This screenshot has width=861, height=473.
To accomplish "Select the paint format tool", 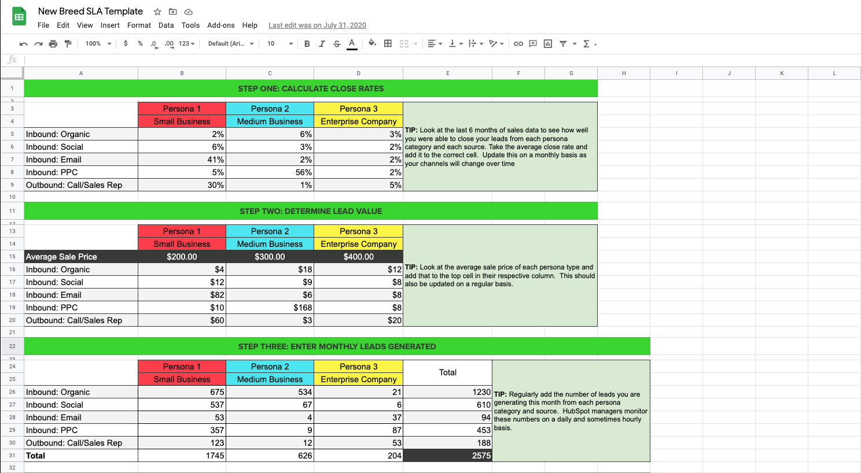I will click(68, 44).
